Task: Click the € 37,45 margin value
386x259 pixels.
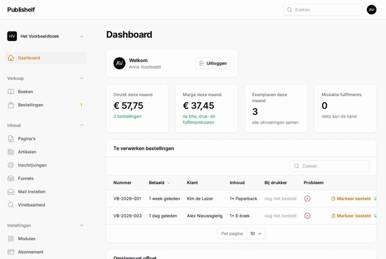Action: click(198, 105)
